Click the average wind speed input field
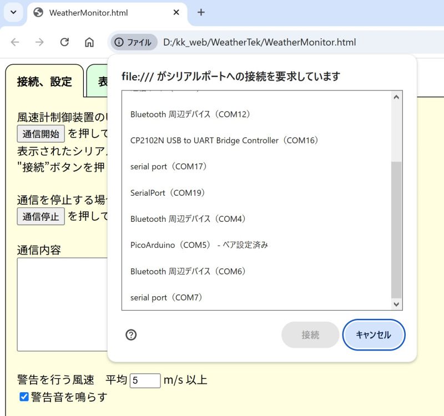 (x=145, y=380)
